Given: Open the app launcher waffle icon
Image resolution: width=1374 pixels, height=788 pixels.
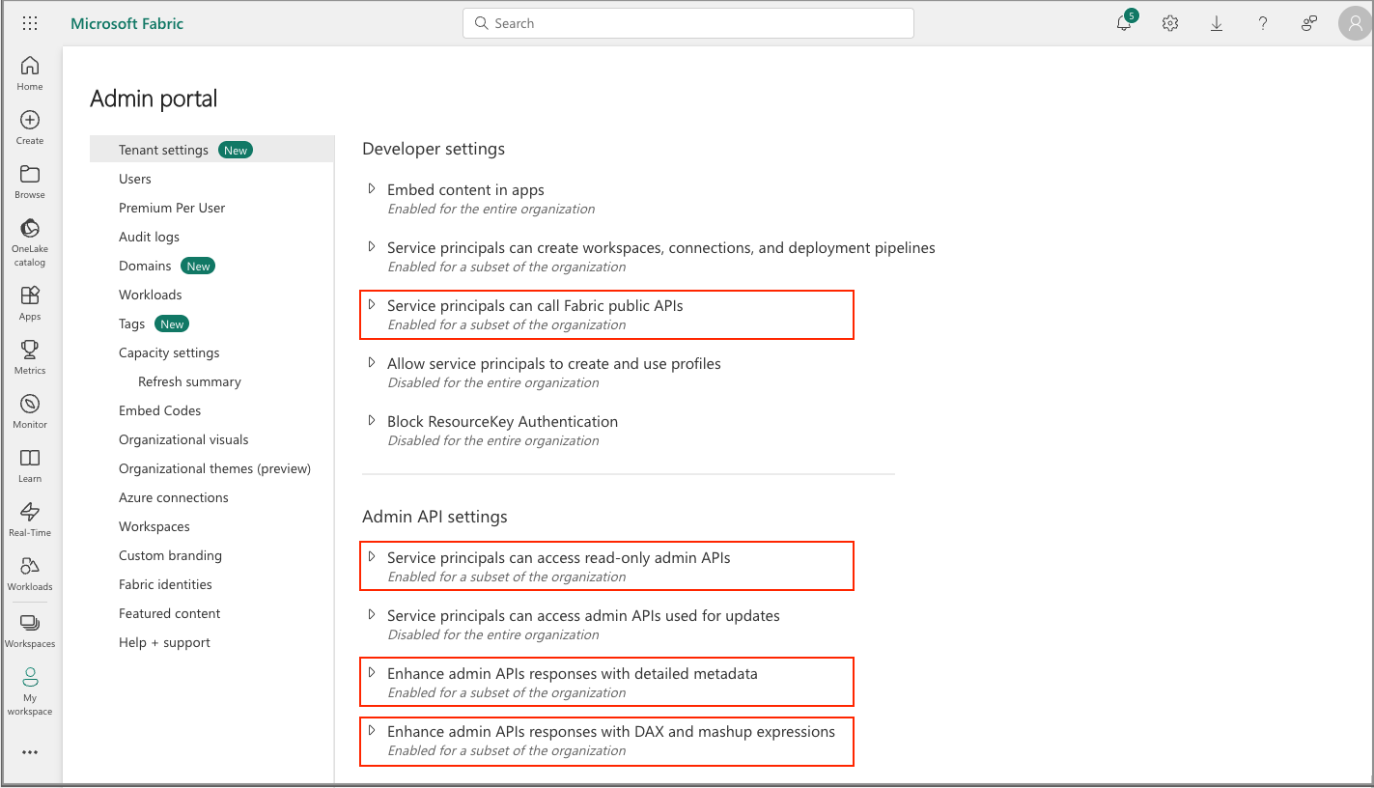Looking at the screenshot, I should [x=30, y=23].
